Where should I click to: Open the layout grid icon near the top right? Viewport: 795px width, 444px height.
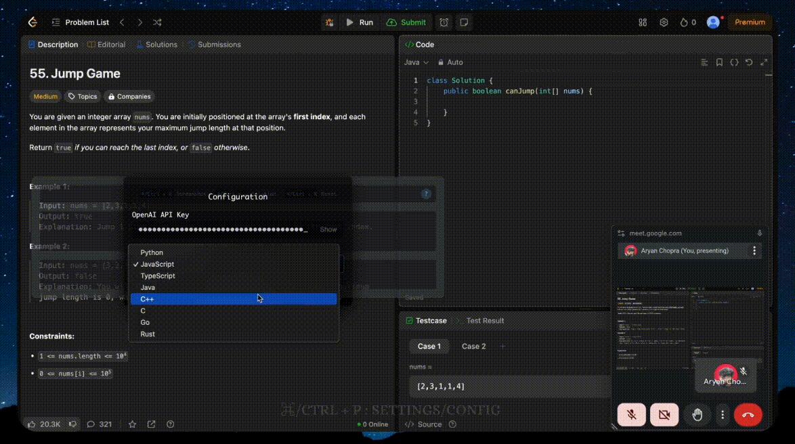642,22
